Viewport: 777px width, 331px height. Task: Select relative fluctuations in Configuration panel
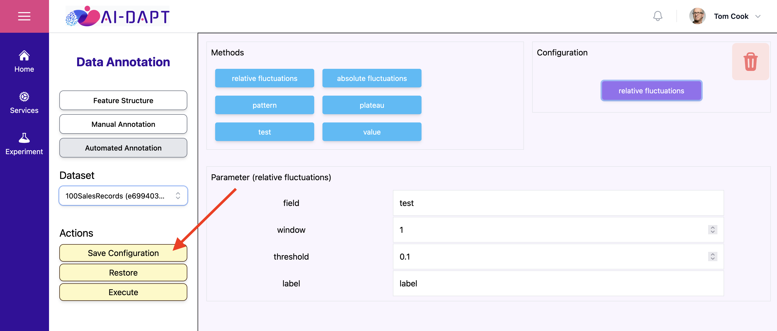(x=651, y=91)
